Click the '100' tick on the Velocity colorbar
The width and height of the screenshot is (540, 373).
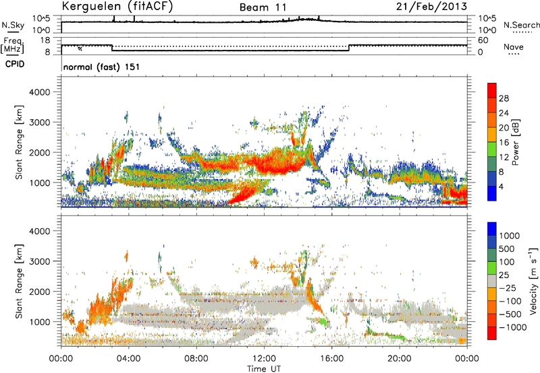tap(507, 262)
